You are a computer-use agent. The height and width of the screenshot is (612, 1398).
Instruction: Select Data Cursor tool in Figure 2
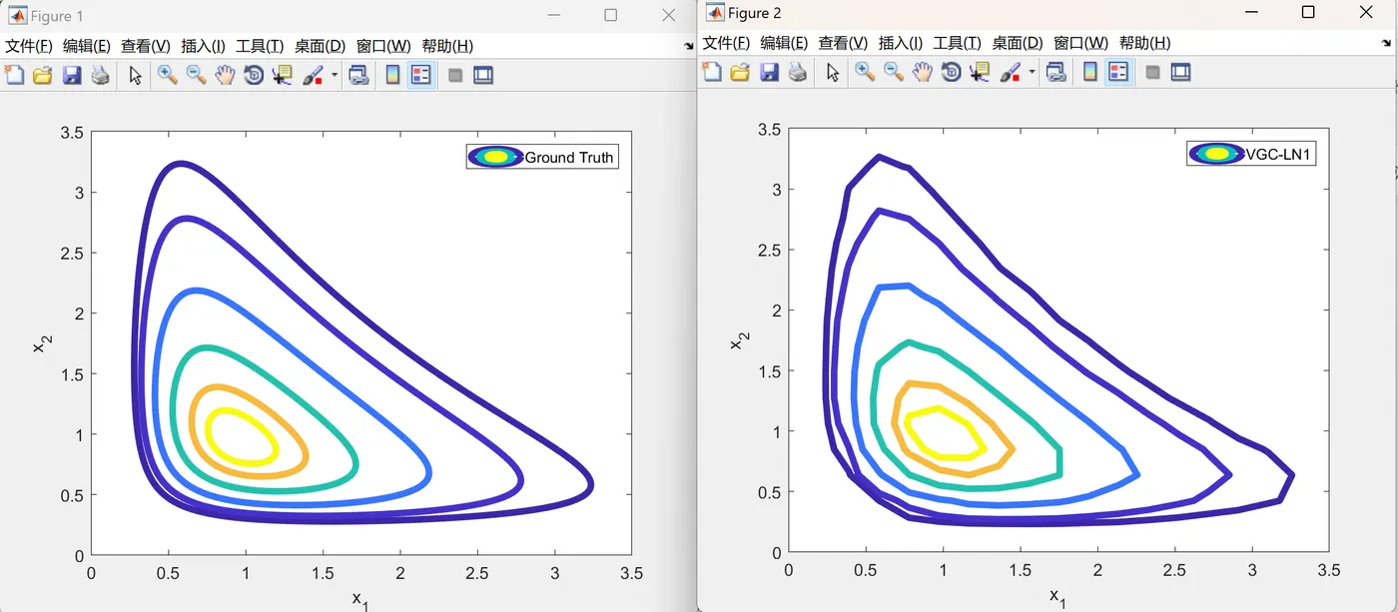(980, 72)
